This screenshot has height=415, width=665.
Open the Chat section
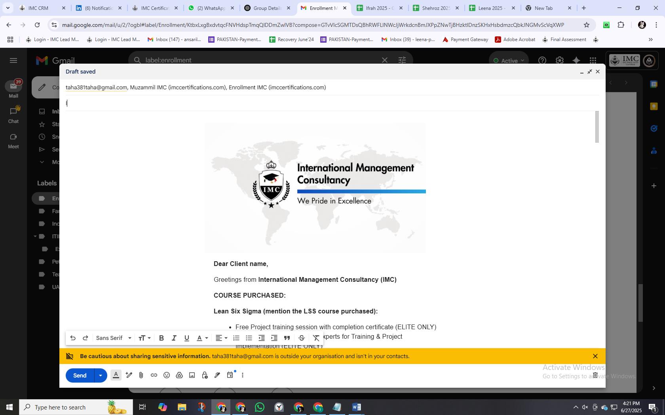point(13,115)
